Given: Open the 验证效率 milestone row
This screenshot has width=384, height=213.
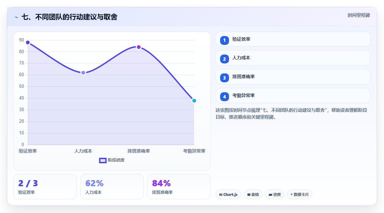Looking at the screenshot, I should click(x=293, y=39).
